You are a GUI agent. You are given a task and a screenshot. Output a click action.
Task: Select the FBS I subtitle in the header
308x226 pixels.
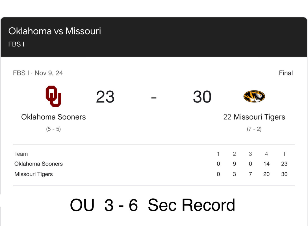(x=16, y=44)
